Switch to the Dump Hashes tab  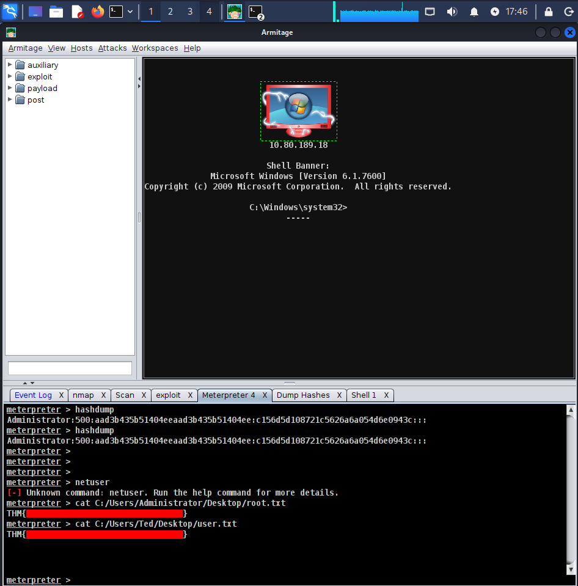tap(303, 395)
